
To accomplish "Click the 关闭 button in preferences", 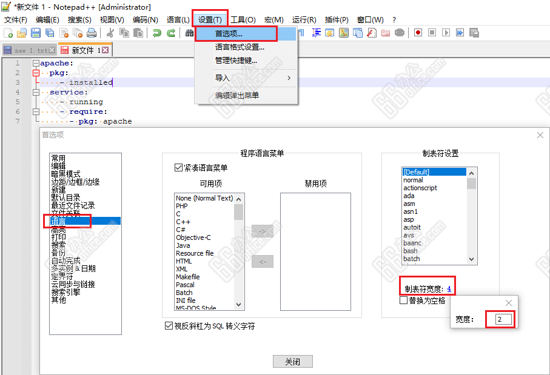I will pos(292,362).
